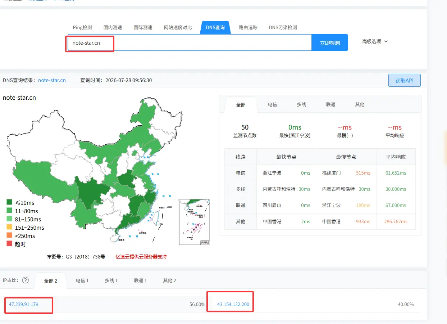
Task: Select the 全部 tab in statistics panel
Action: (x=241, y=105)
